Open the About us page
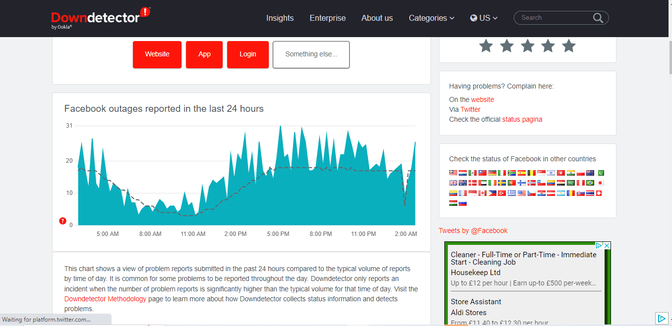Viewport: 672px width, 326px height. 377,18
